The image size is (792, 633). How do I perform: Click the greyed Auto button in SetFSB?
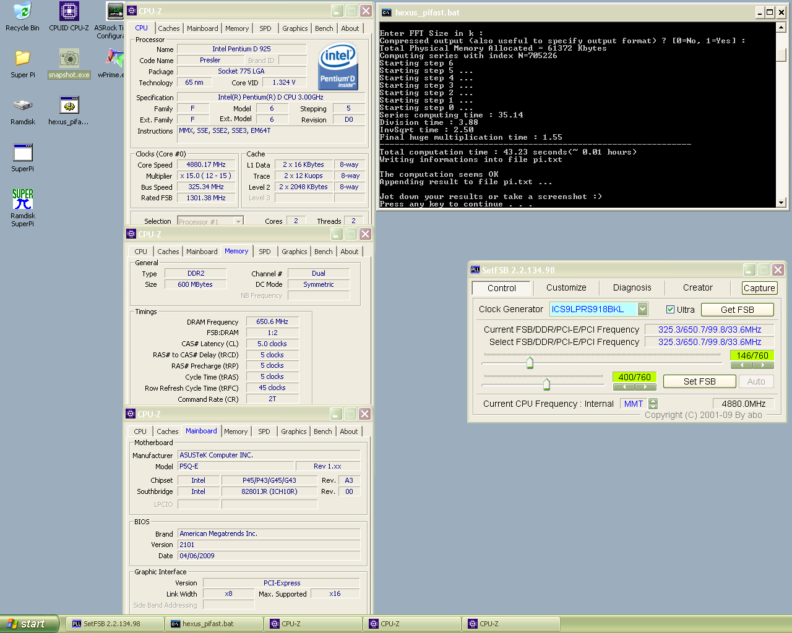pyautogui.click(x=756, y=381)
